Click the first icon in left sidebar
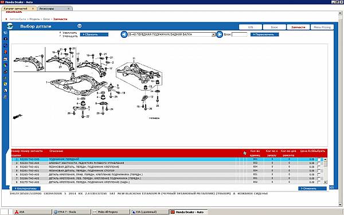The width and height of the screenshot is (344, 215). (6, 33)
